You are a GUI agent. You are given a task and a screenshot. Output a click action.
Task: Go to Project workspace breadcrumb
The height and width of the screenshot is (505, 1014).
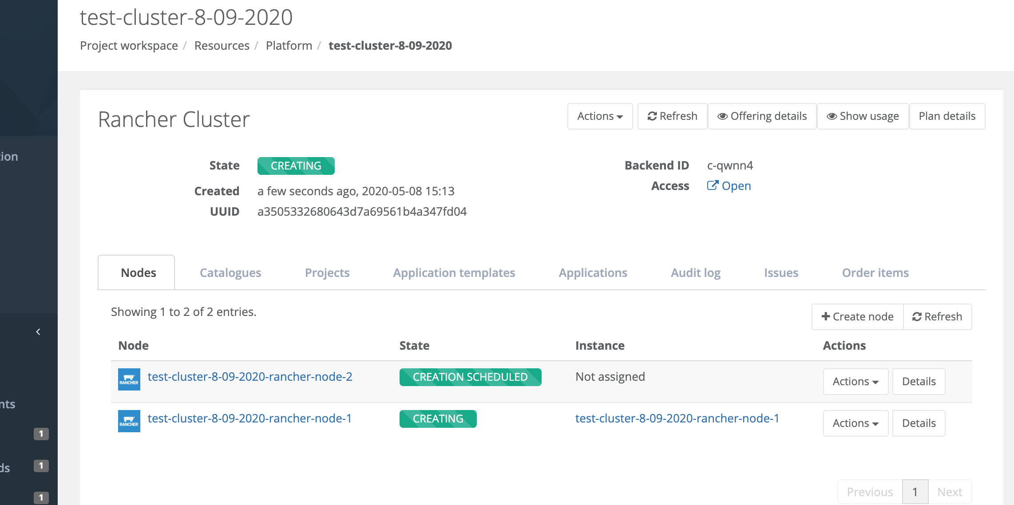click(x=129, y=46)
